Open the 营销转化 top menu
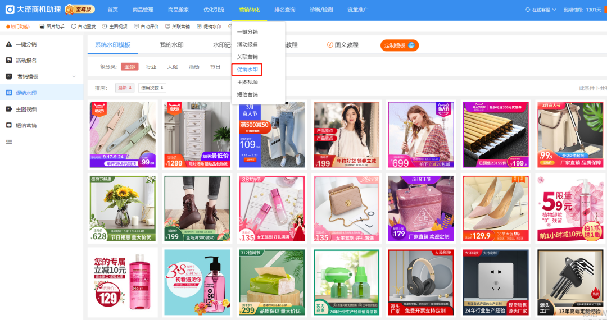607x320 pixels. [x=250, y=10]
